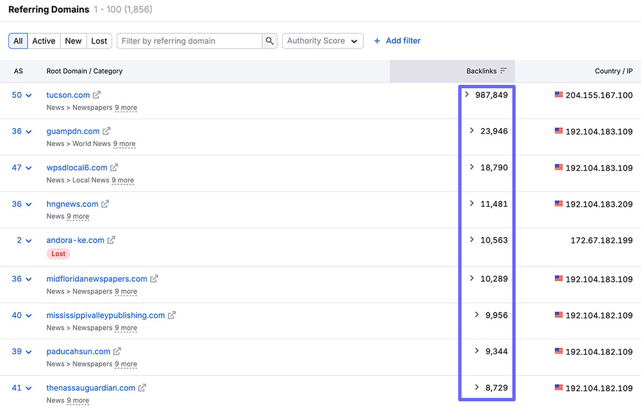The height and width of the screenshot is (408, 641).
Task: Click the plus icon before Add filter
Action: click(377, 41)
